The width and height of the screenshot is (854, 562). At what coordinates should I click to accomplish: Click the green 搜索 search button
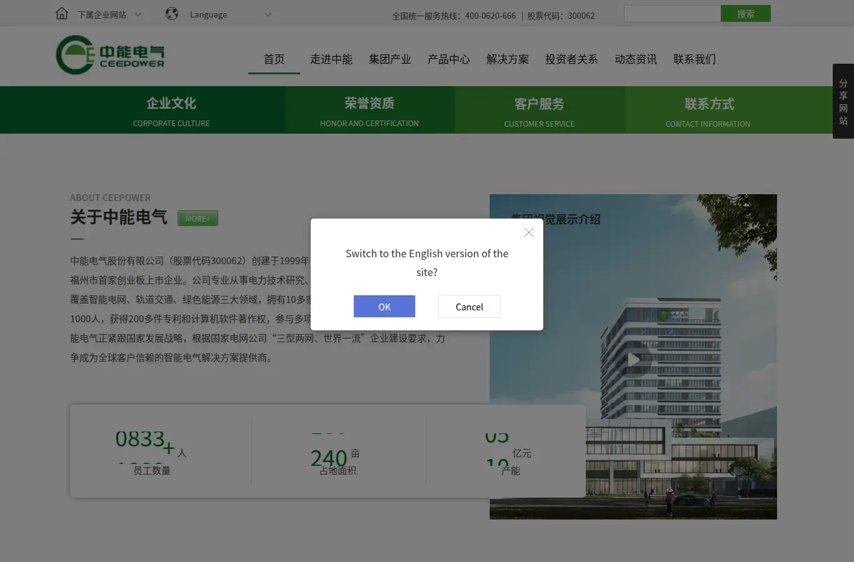coord(746,14)
